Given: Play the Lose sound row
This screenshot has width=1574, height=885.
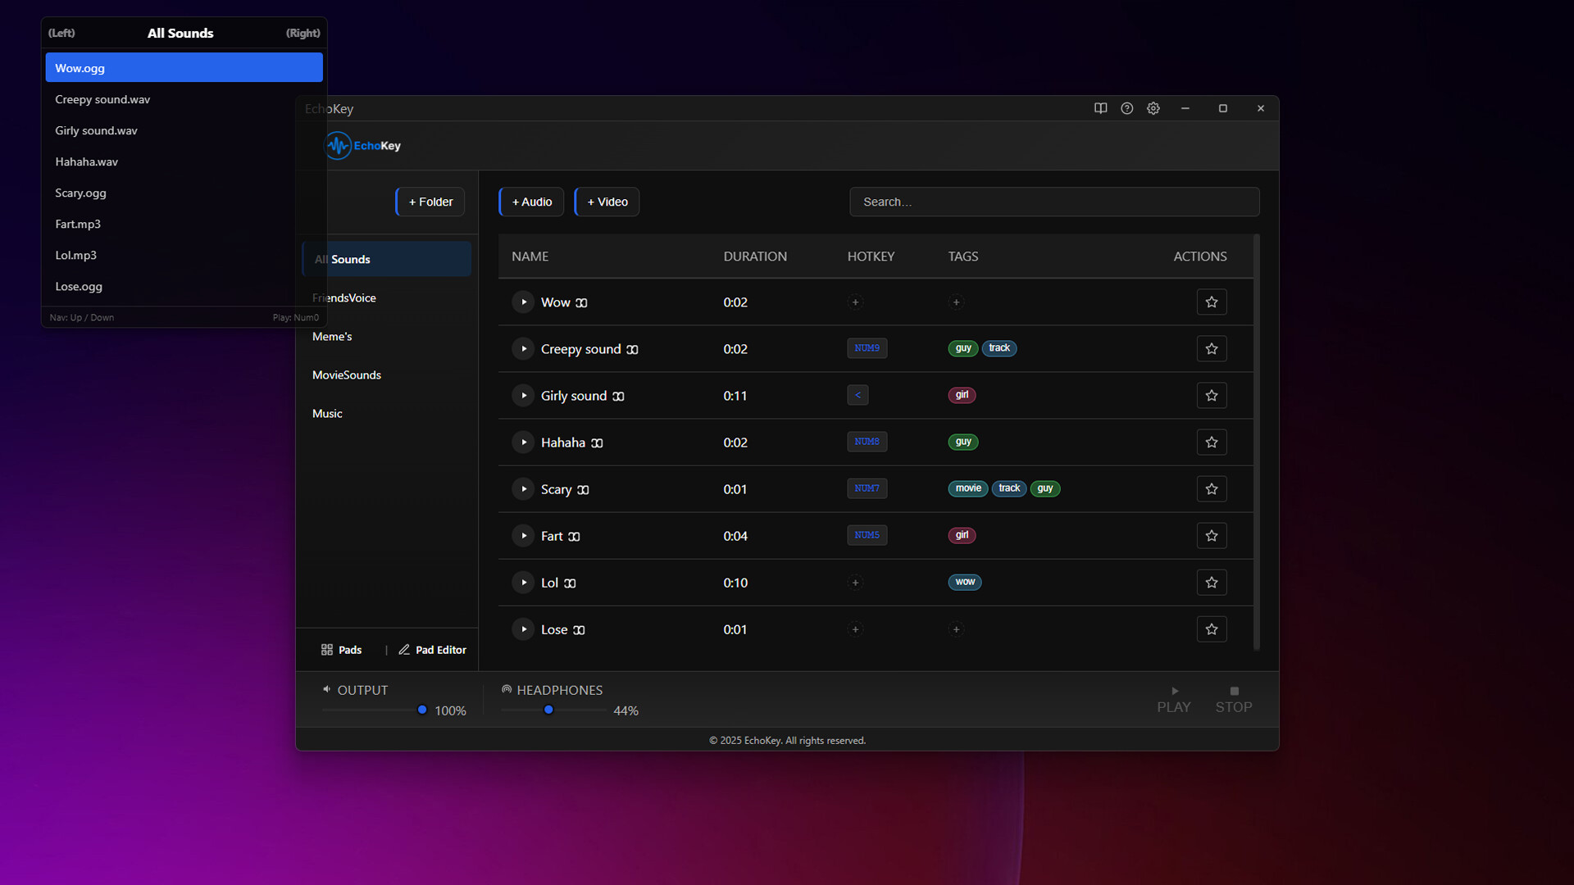Looking at the screenshot, I should click(523, 629).
